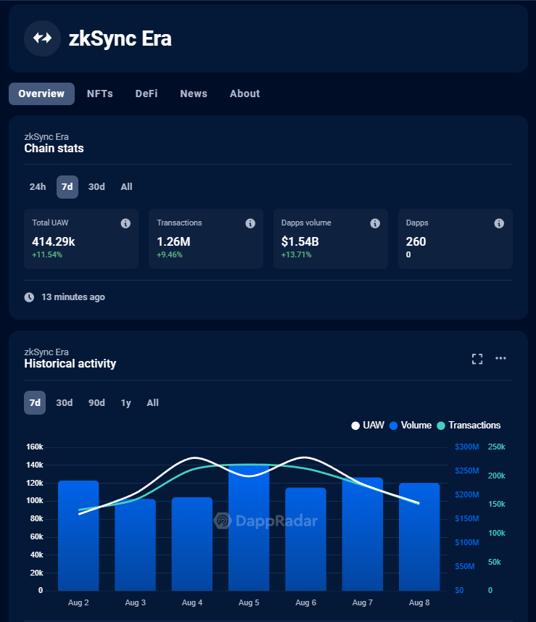Click the +9.46% change figure

(170, 254)
